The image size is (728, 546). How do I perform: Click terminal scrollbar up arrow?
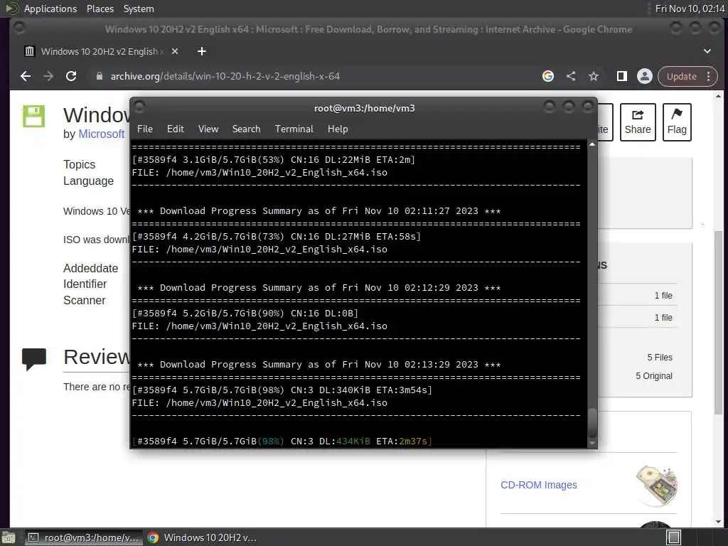click(592, 145)
